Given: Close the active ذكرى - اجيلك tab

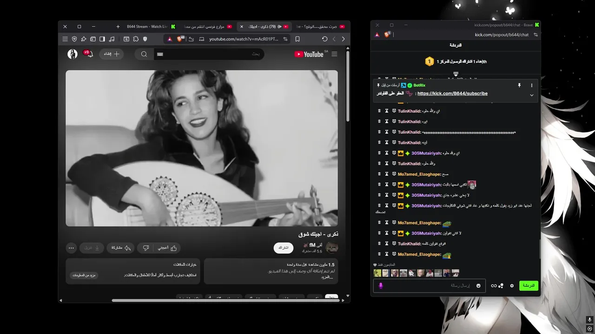Looking at the screenshot, I should click(241, 26).
